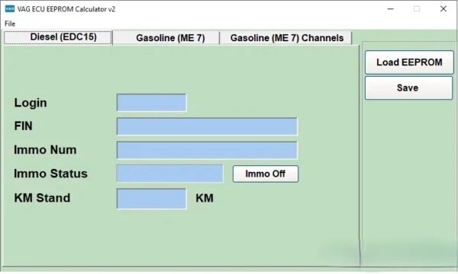Focus the KM Stand input box
This screenshot has width=458, height=274.
pyautogui.click(x=151, y=199)
